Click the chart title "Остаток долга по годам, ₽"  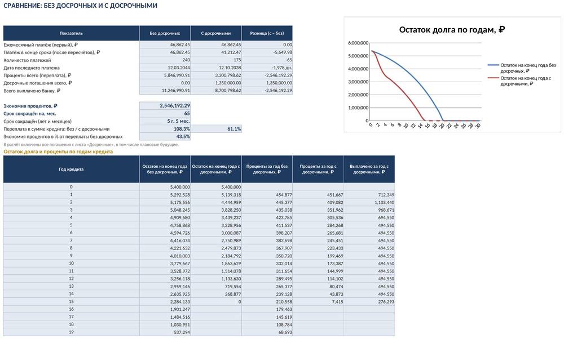coord(452,29)
